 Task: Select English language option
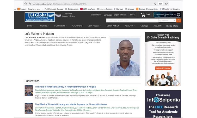116,15
